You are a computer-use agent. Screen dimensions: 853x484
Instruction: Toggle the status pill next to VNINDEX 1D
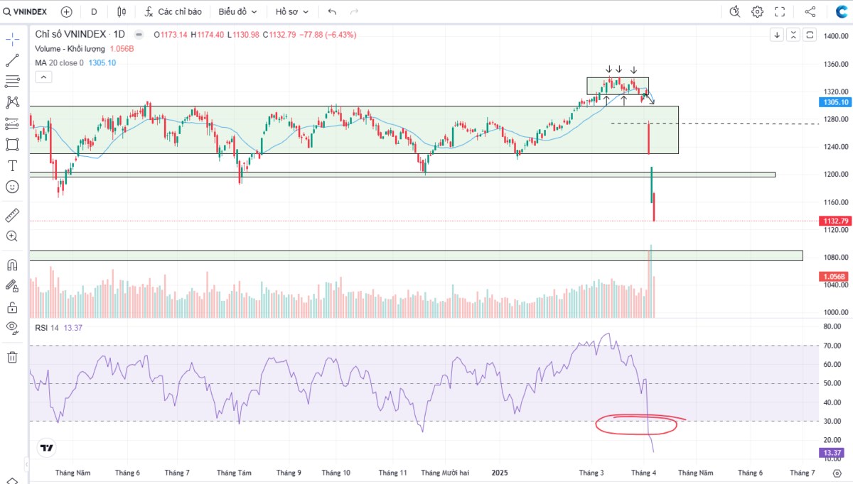[x=139, y=34]
